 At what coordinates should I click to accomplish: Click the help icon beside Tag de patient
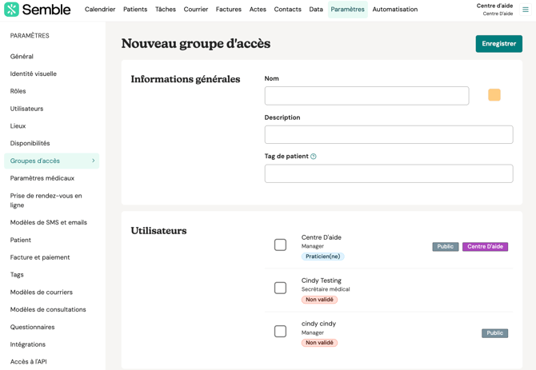coord(314,157)
